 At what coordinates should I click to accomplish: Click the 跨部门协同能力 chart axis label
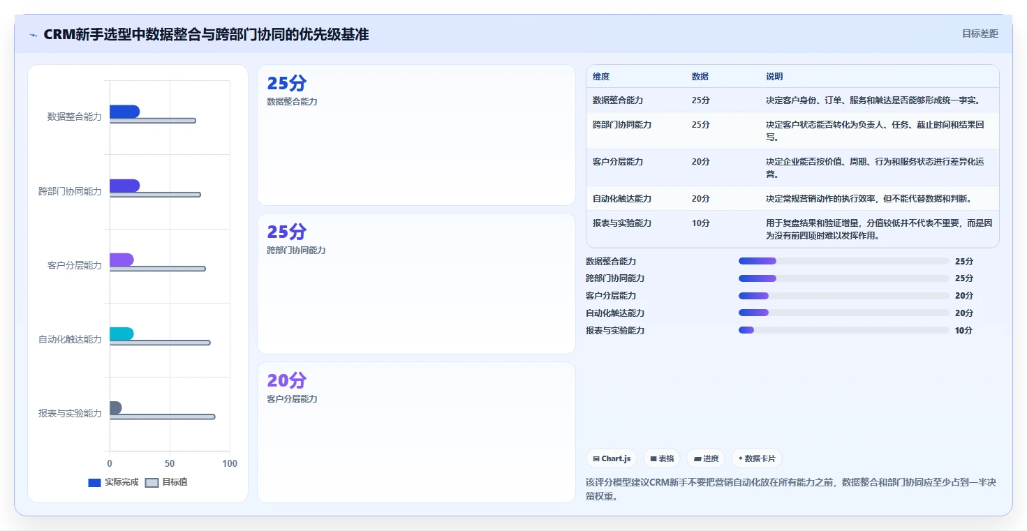click(x=70, y=191)
